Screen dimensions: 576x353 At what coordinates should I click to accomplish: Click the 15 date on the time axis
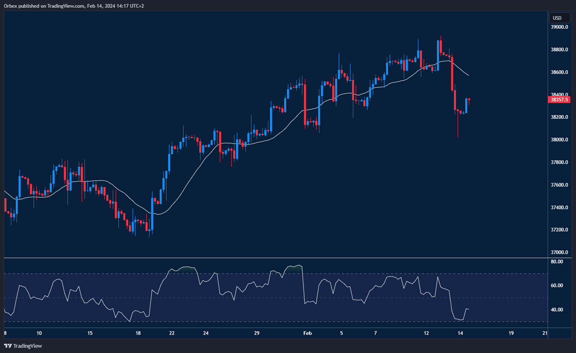(x=90, y=333)
